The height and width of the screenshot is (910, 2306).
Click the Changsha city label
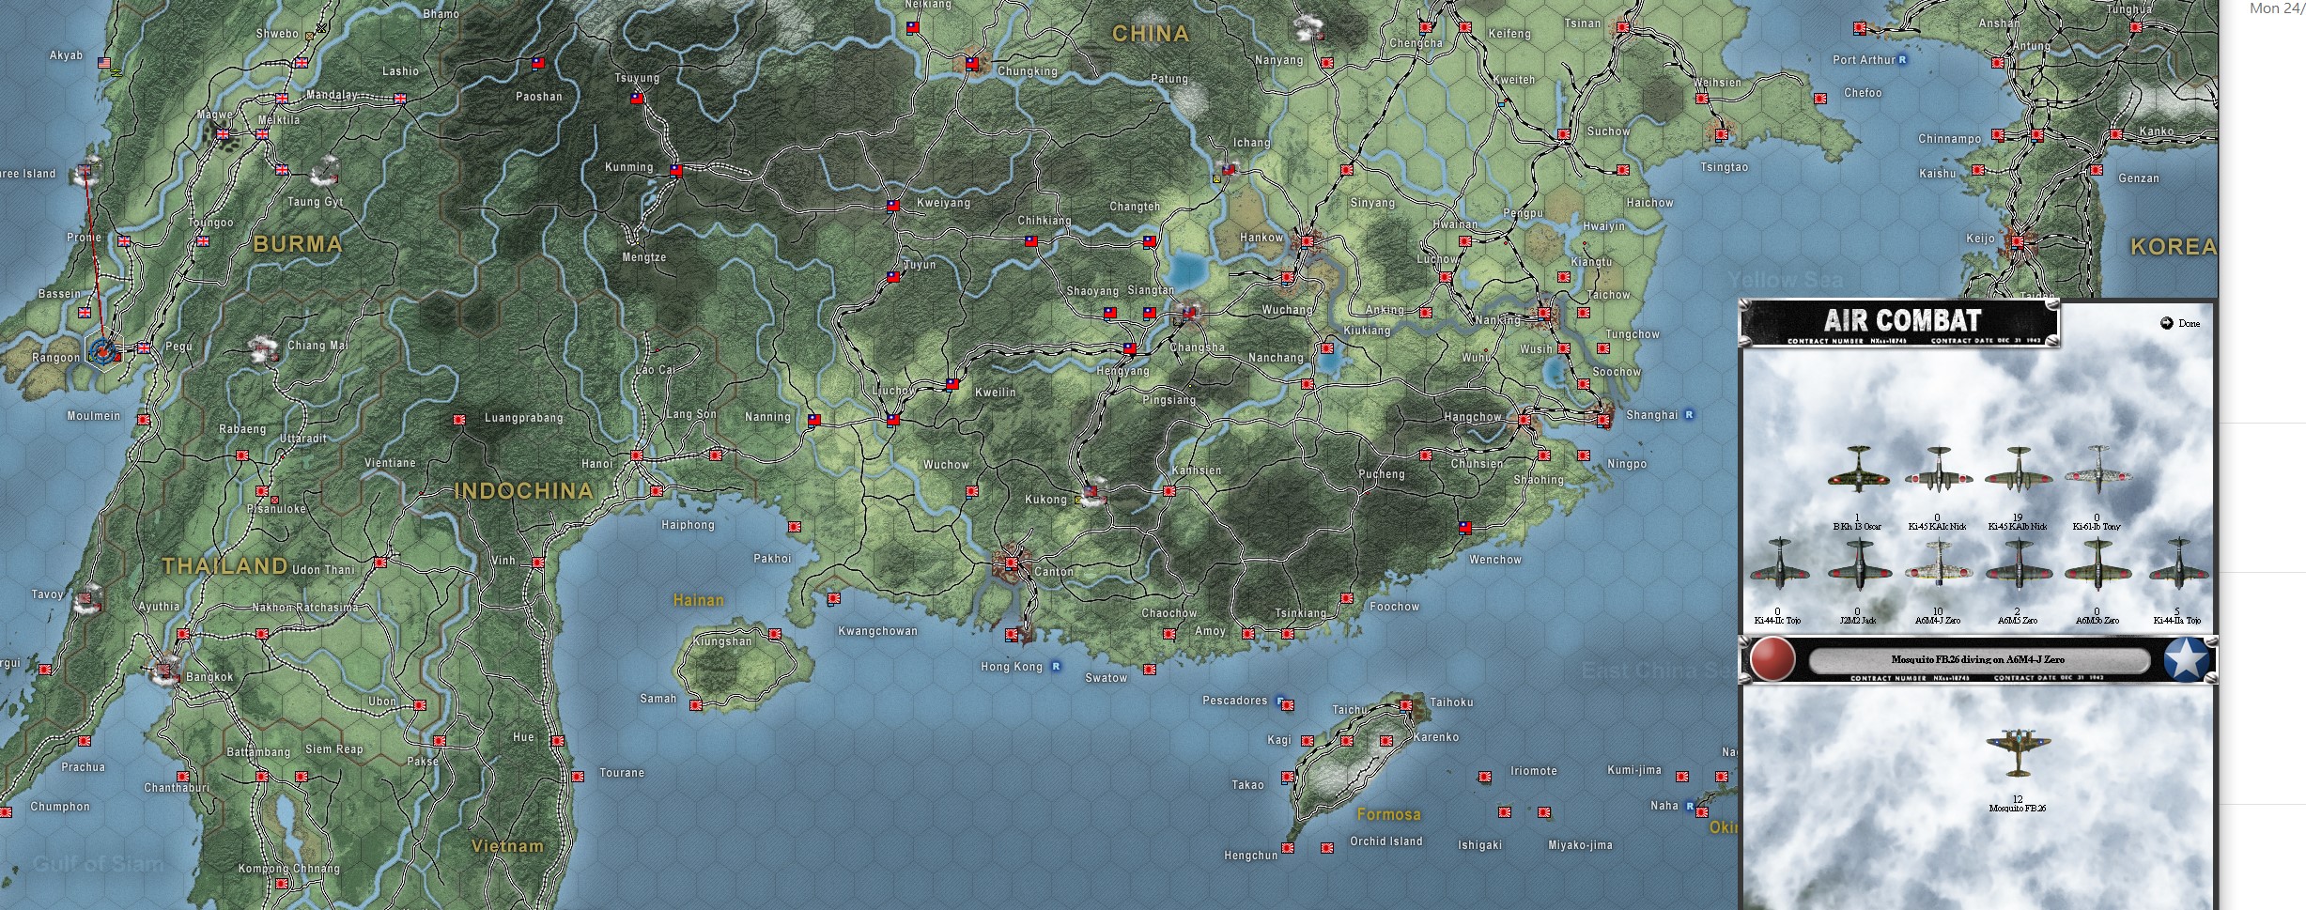pyautogui.click(x=1198, y=347)
